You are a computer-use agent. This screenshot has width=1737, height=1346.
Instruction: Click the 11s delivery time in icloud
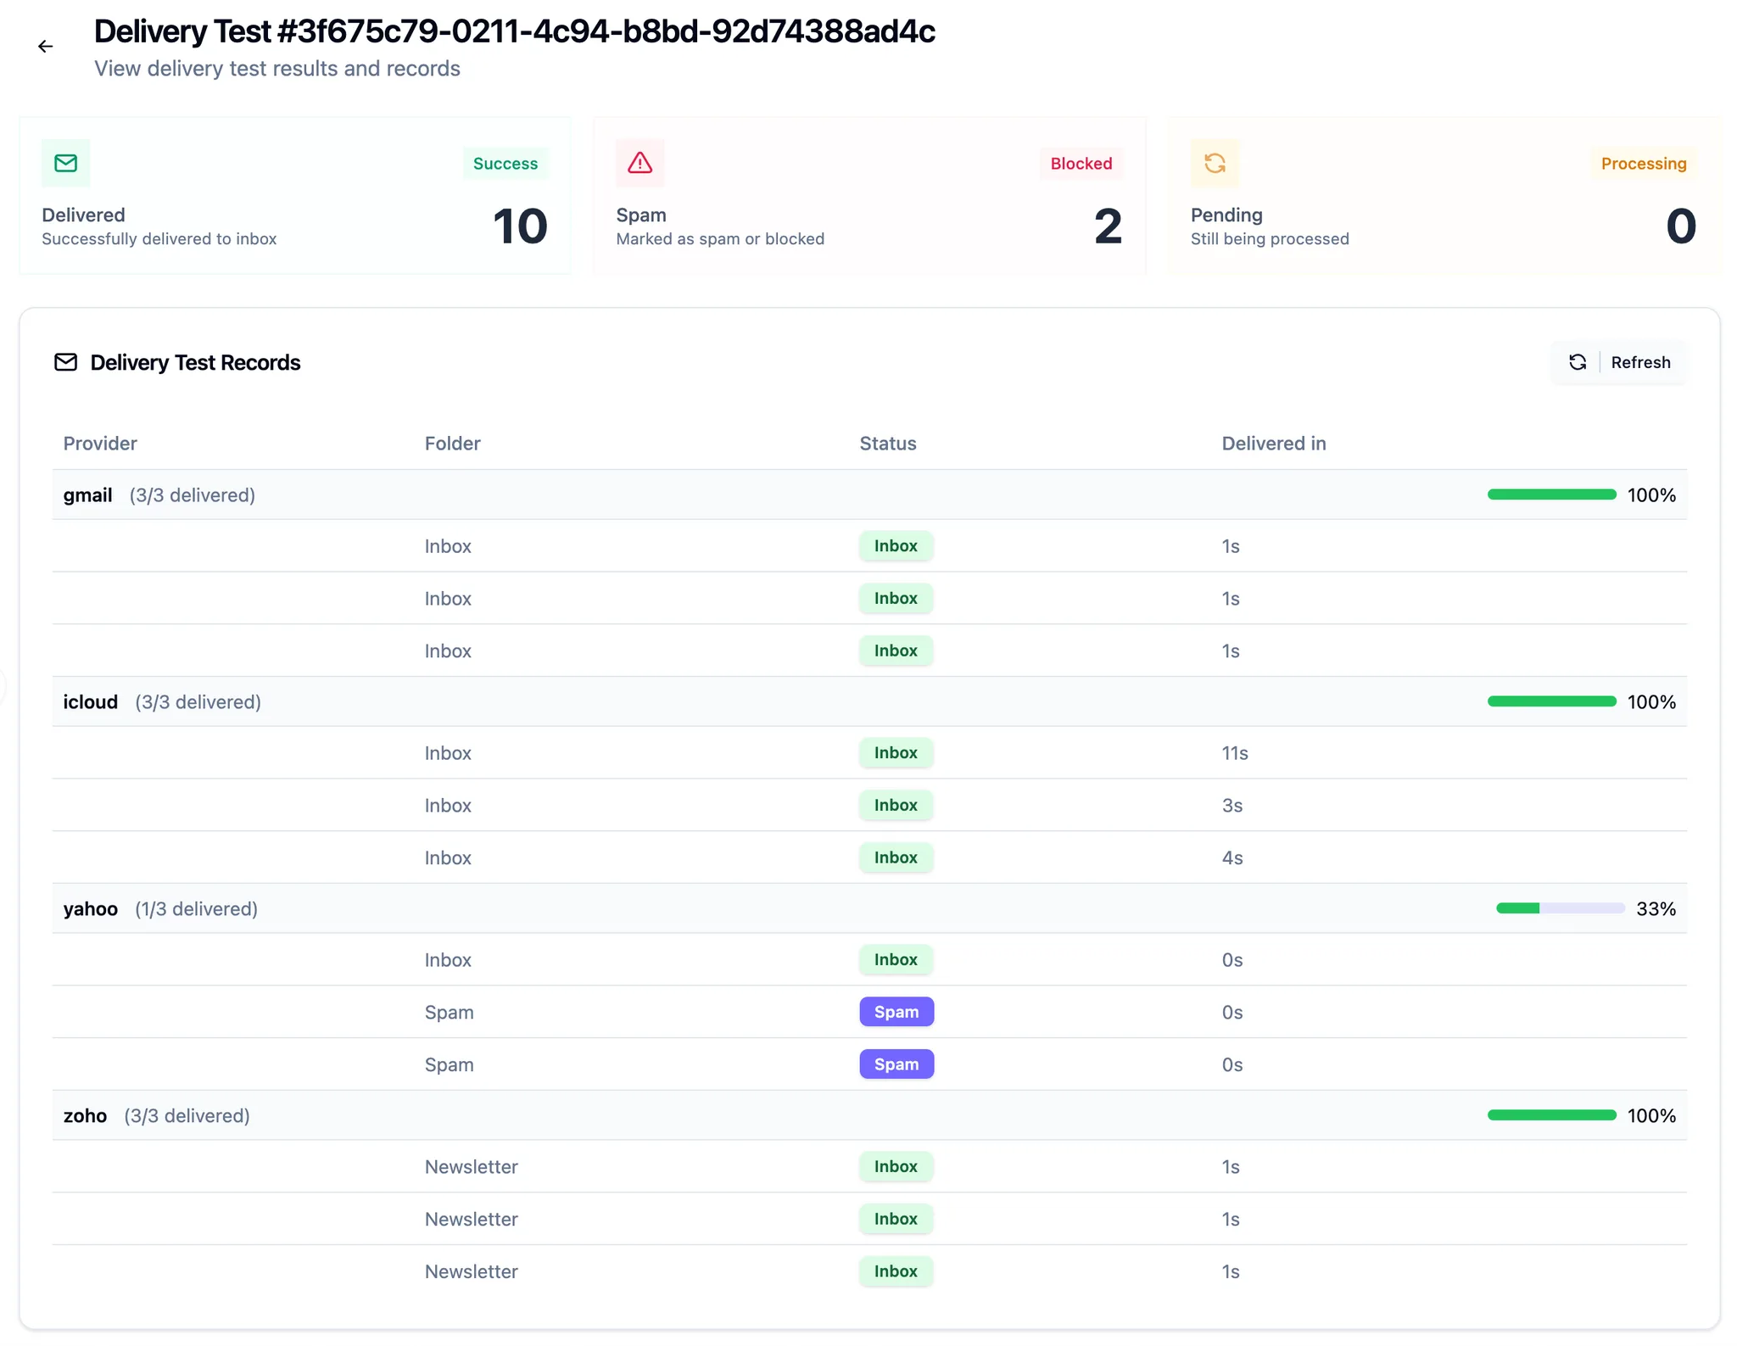1235,753
